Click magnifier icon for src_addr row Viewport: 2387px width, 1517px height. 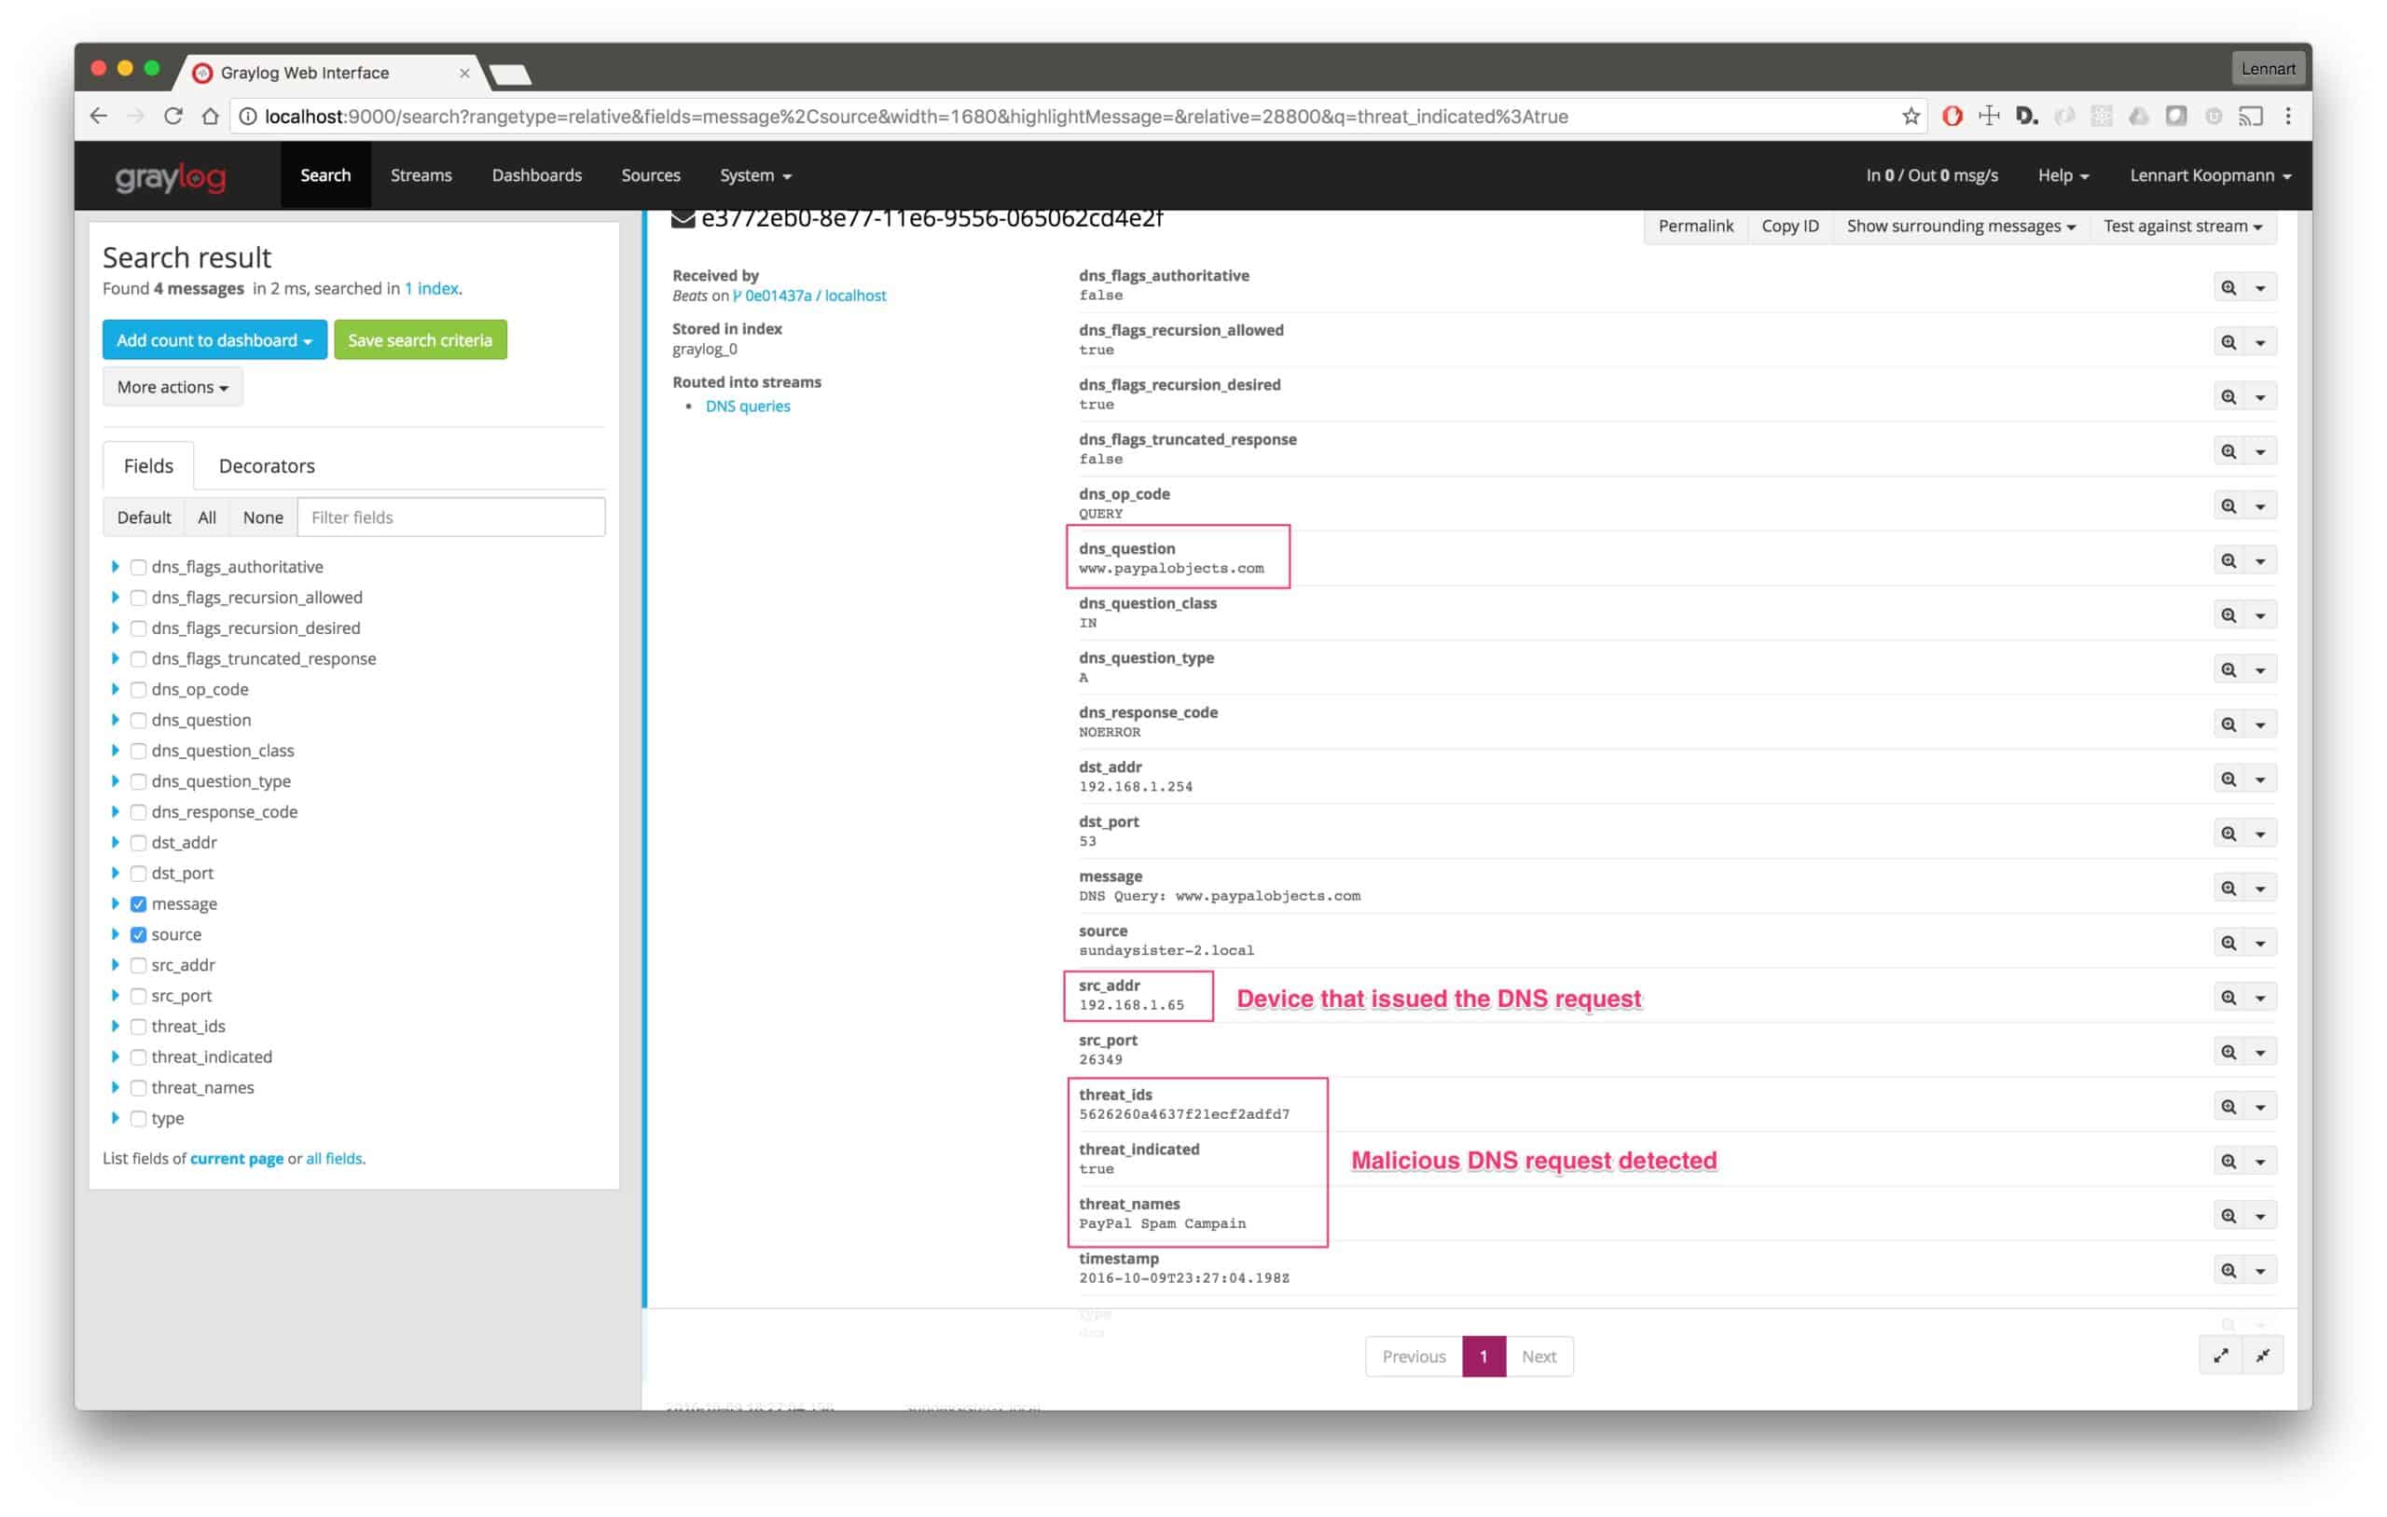tap(2228, 998)
